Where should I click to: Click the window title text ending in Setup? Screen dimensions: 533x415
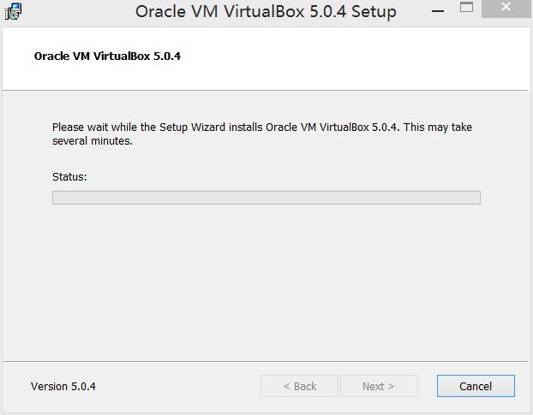pyautogui.click(x=266, y=12)
